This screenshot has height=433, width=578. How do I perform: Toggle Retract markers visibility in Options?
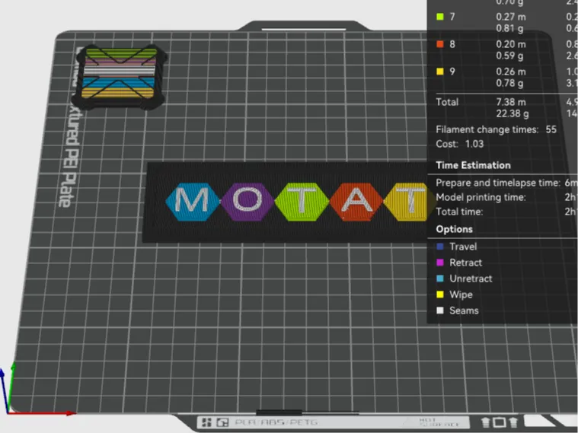click(459, 263)
